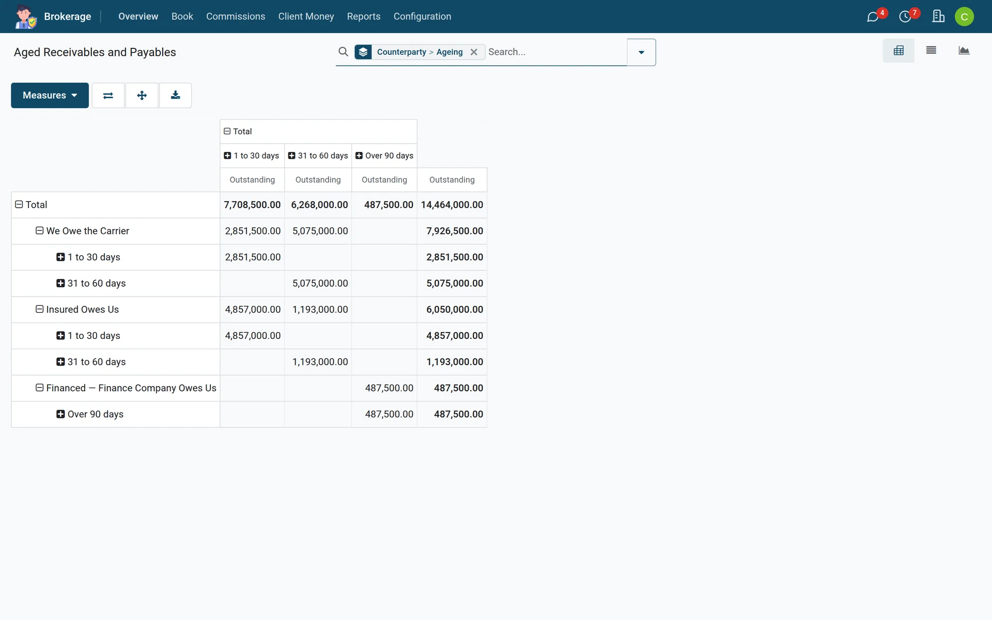Open the Book menu
992x620 pixels.
[x=182, y=17]
